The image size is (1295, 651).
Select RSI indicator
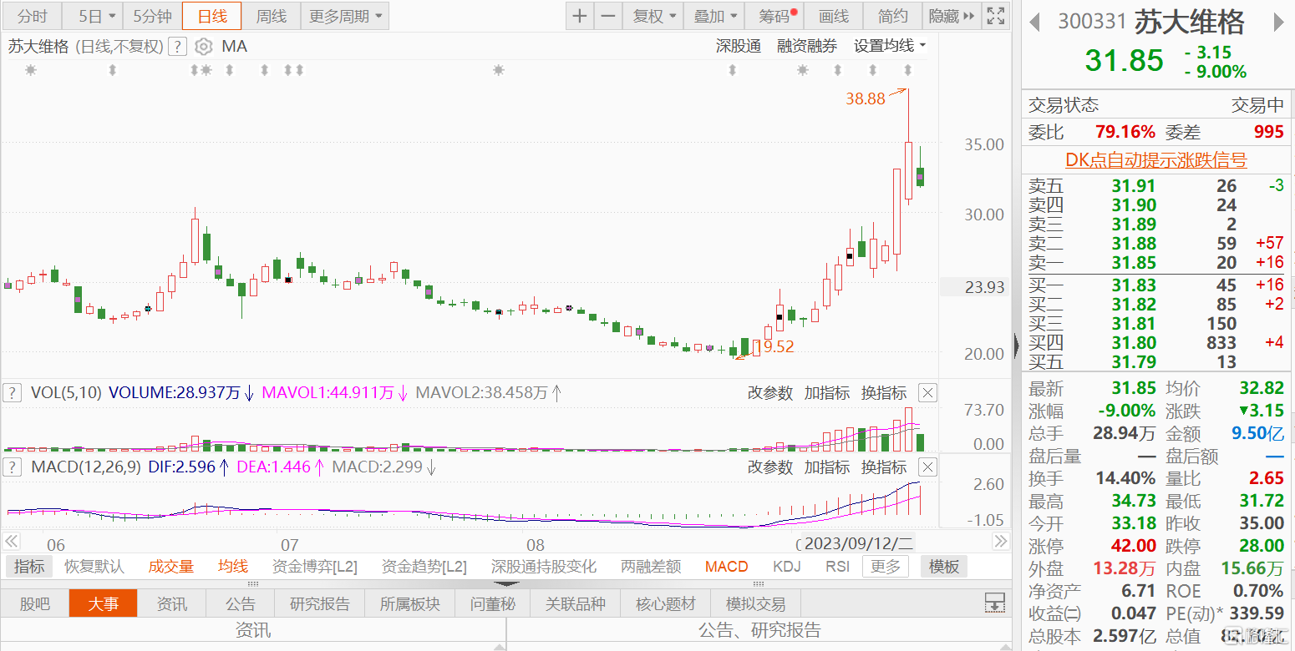coord(837,567)
